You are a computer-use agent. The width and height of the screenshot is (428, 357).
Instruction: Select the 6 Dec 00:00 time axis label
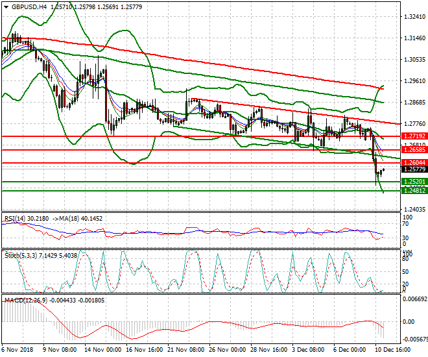[x=350, y=350]
